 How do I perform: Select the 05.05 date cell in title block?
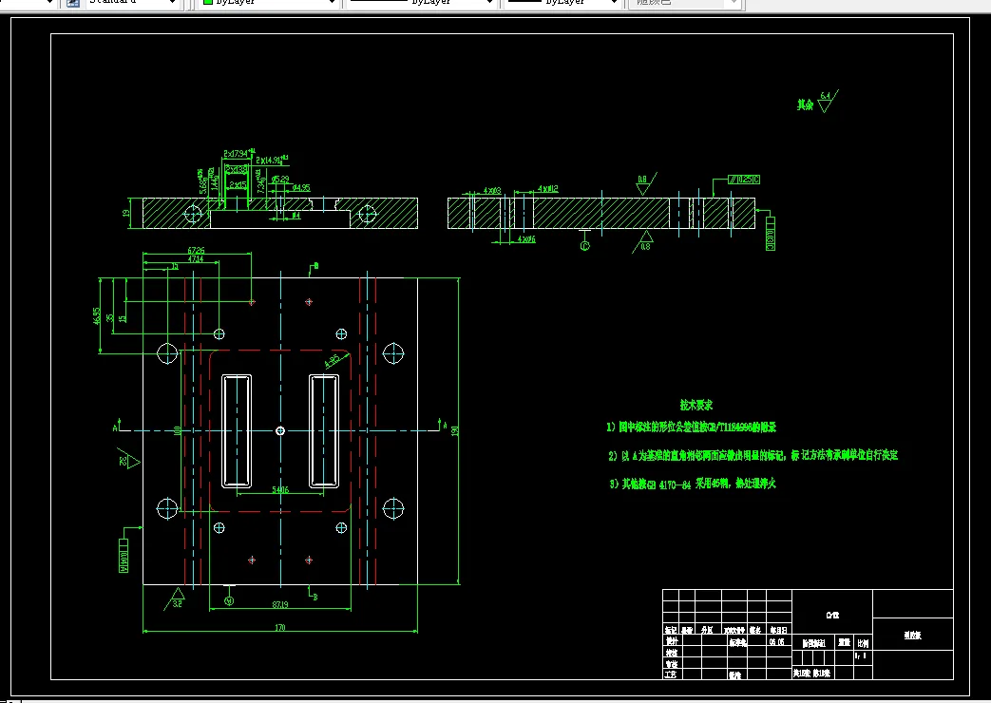pyautogui.click(x=777, y=641)
